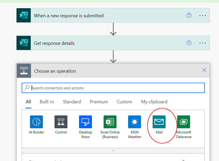Expand the 'When a new response is submitted' step
This screenshot has height=161, width=219.
point(103,15)
